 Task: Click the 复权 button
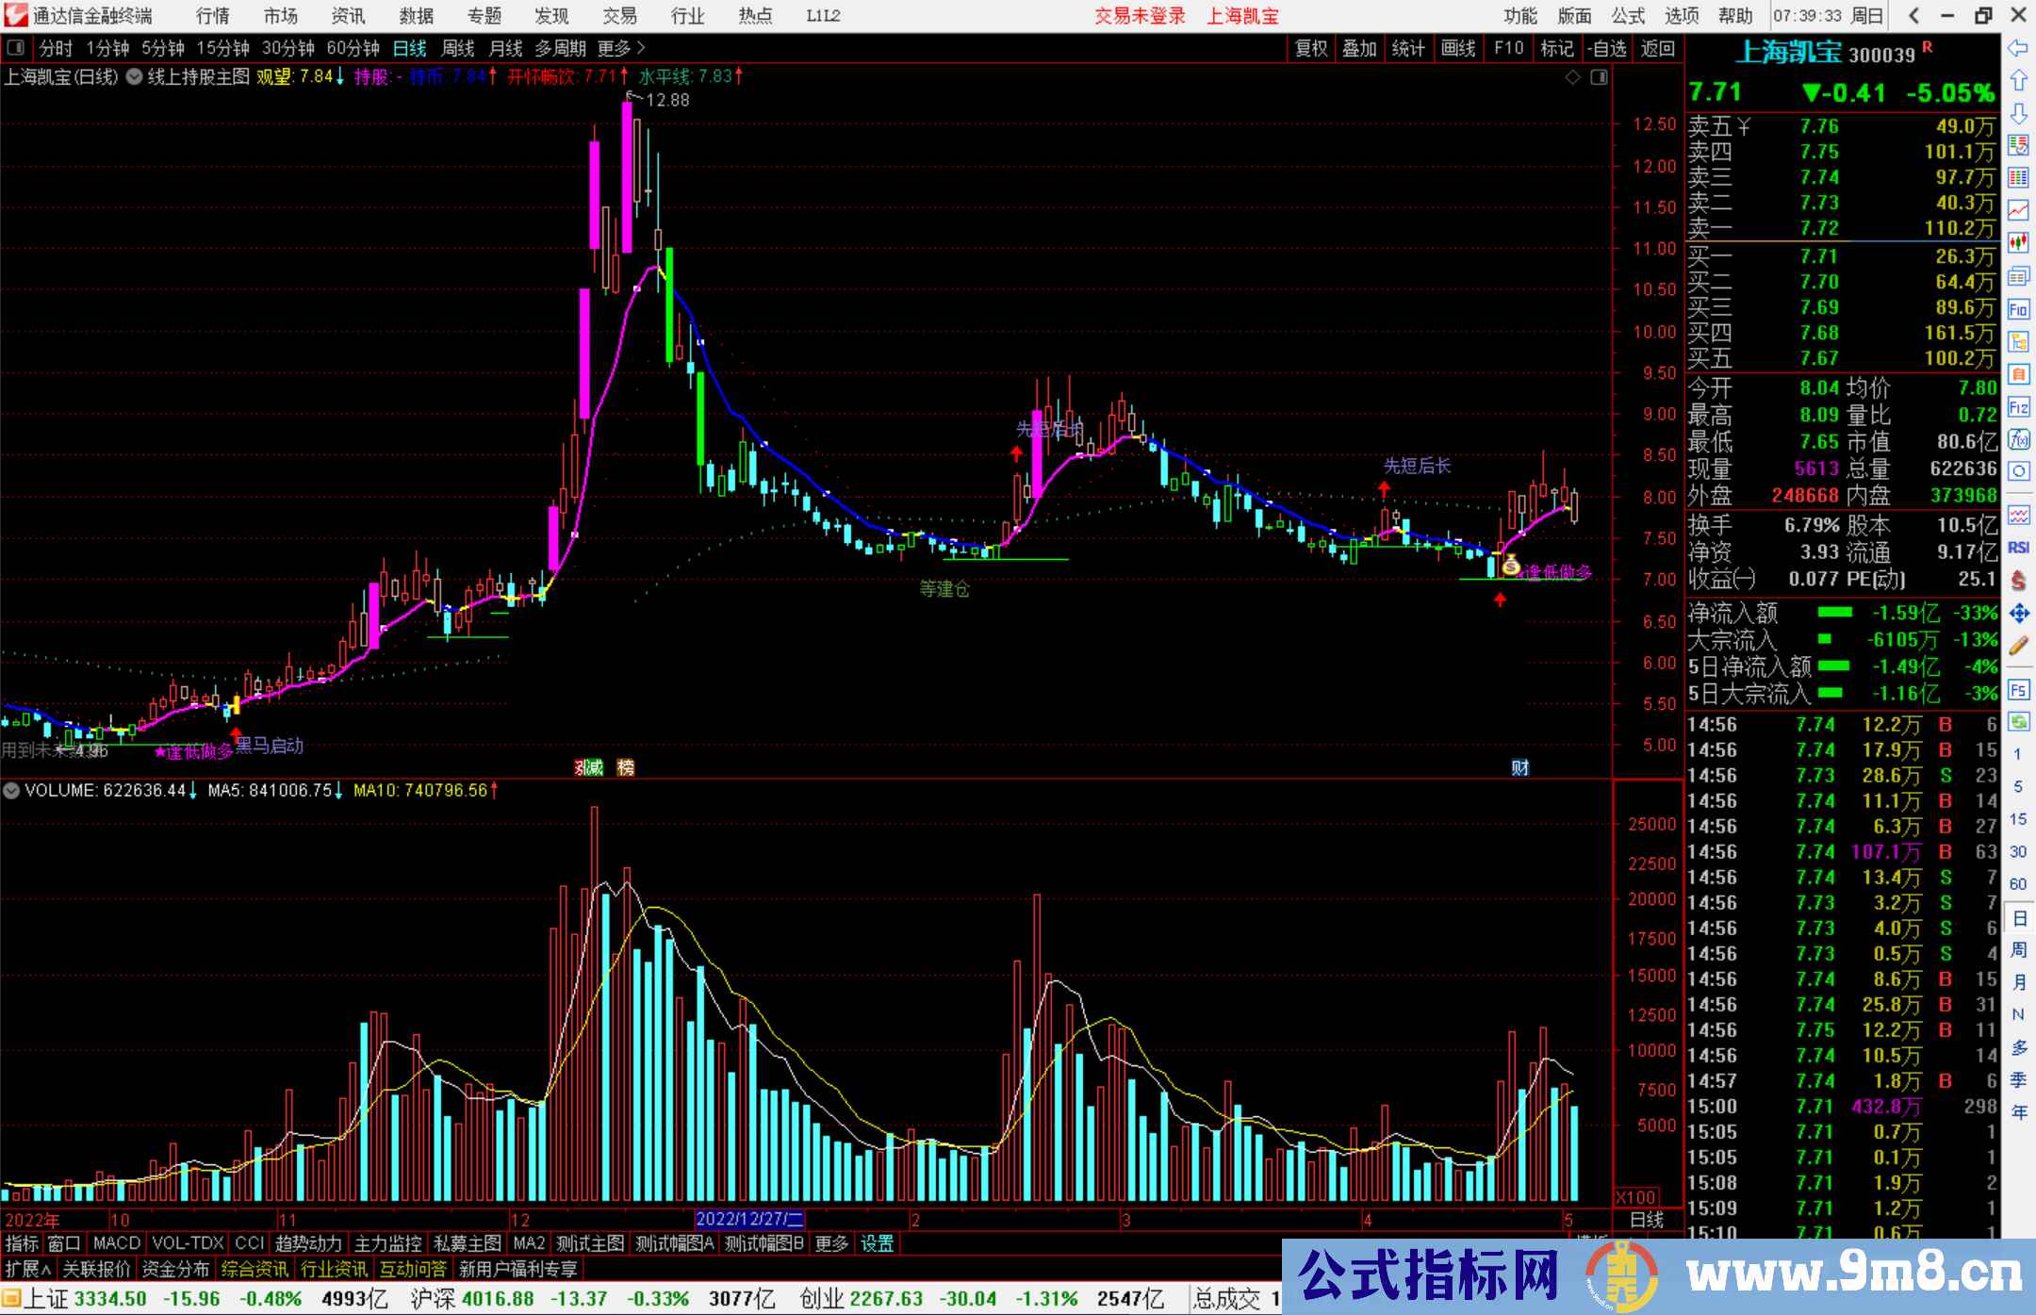[x=1310, y=48]
